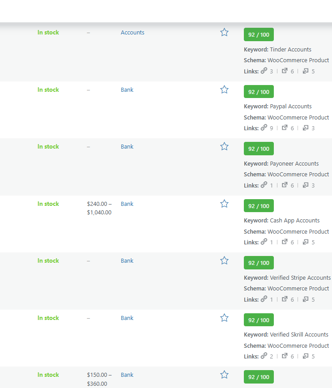Select internal links icon for Cash App Accounts
Viewport: 332px width, 388px height.
pos(264,242)
